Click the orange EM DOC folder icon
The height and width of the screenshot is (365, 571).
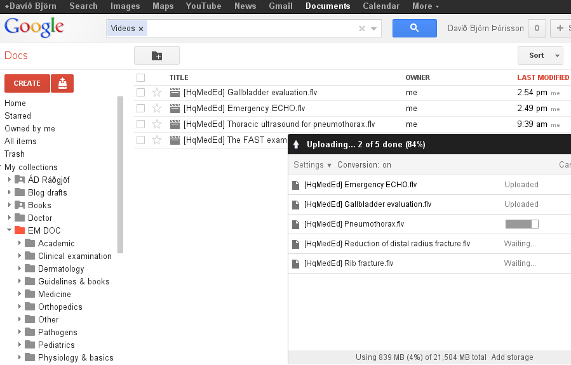click(20, 230)
